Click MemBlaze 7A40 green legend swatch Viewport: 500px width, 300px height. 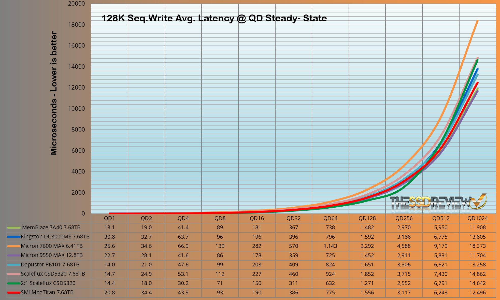pyautogui.click(x=14, y=228)
